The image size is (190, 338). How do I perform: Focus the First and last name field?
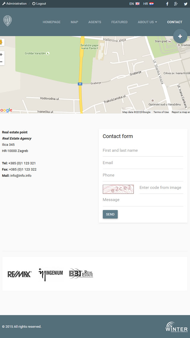click(143, 151)
